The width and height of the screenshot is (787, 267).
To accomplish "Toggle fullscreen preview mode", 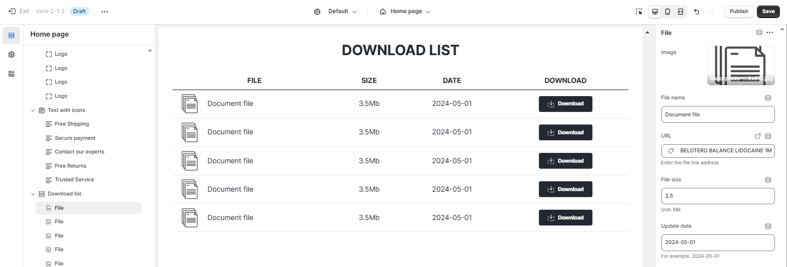I will 680,11.
